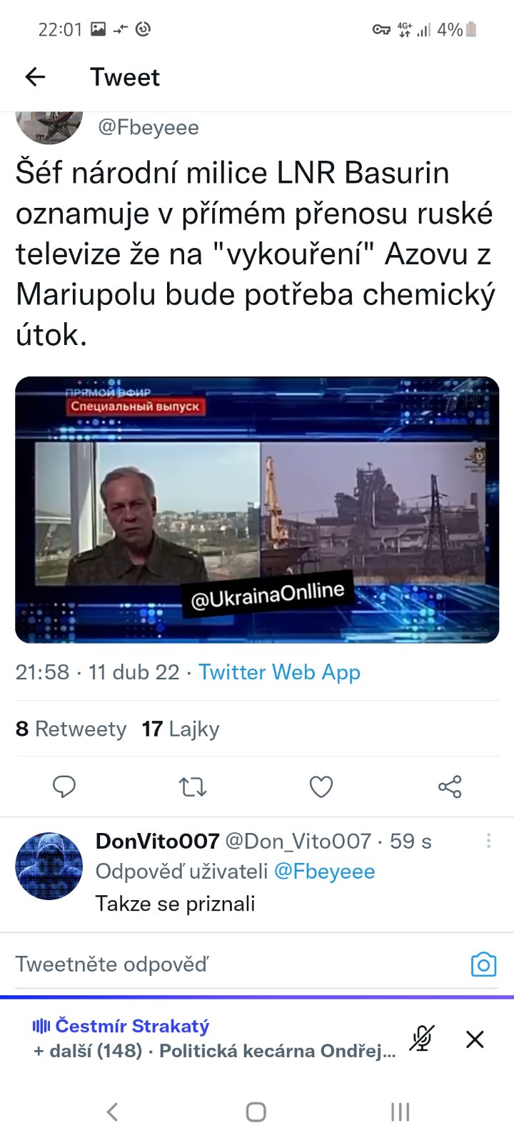Close the Spaces audio bar
514x1143 pixels.
click(475, 1039)
